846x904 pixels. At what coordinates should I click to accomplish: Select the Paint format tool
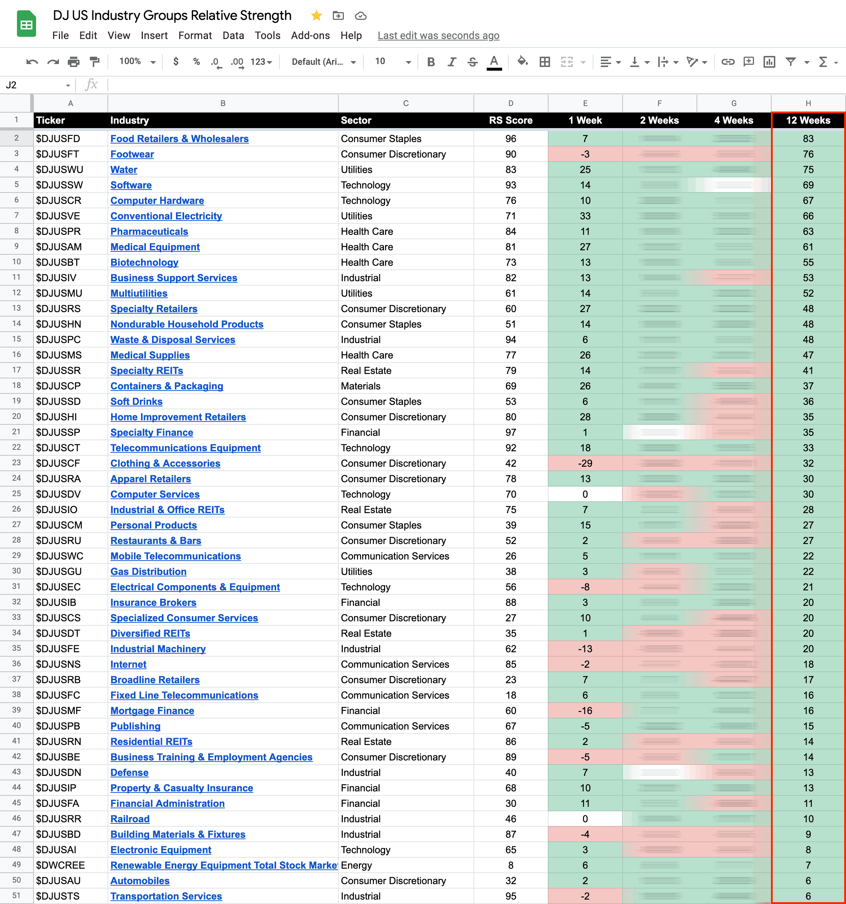(x=95, y=62)
